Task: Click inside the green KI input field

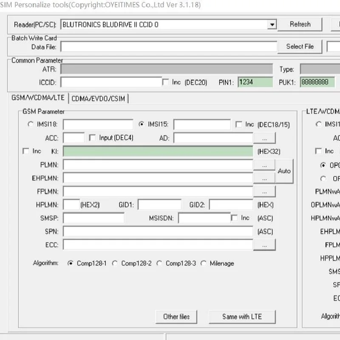Action: pos(157,151)
